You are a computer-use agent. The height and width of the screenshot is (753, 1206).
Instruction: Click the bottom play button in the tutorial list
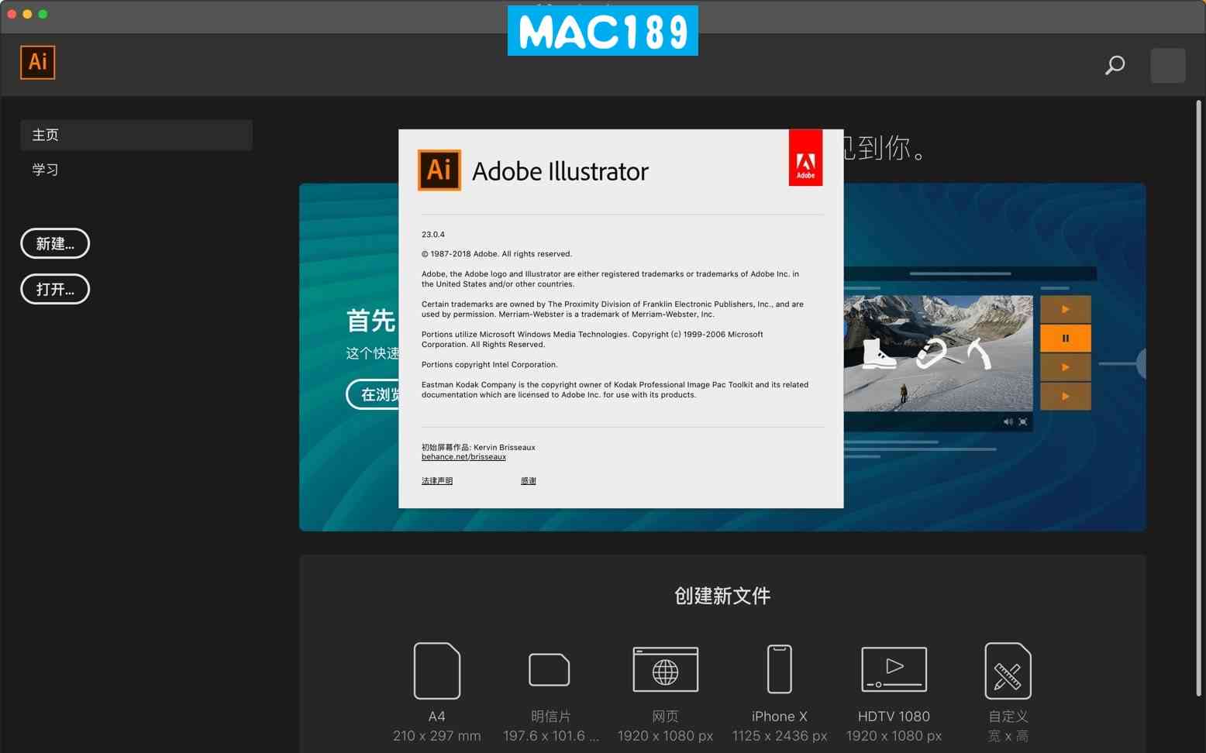(x=1065, y=396)
